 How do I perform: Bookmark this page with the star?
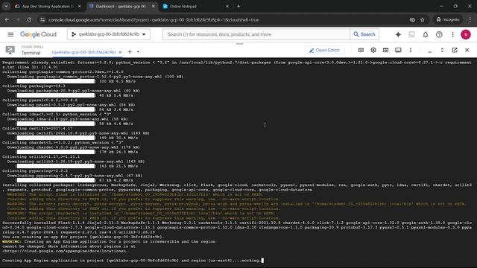click(x=423, y=20)
